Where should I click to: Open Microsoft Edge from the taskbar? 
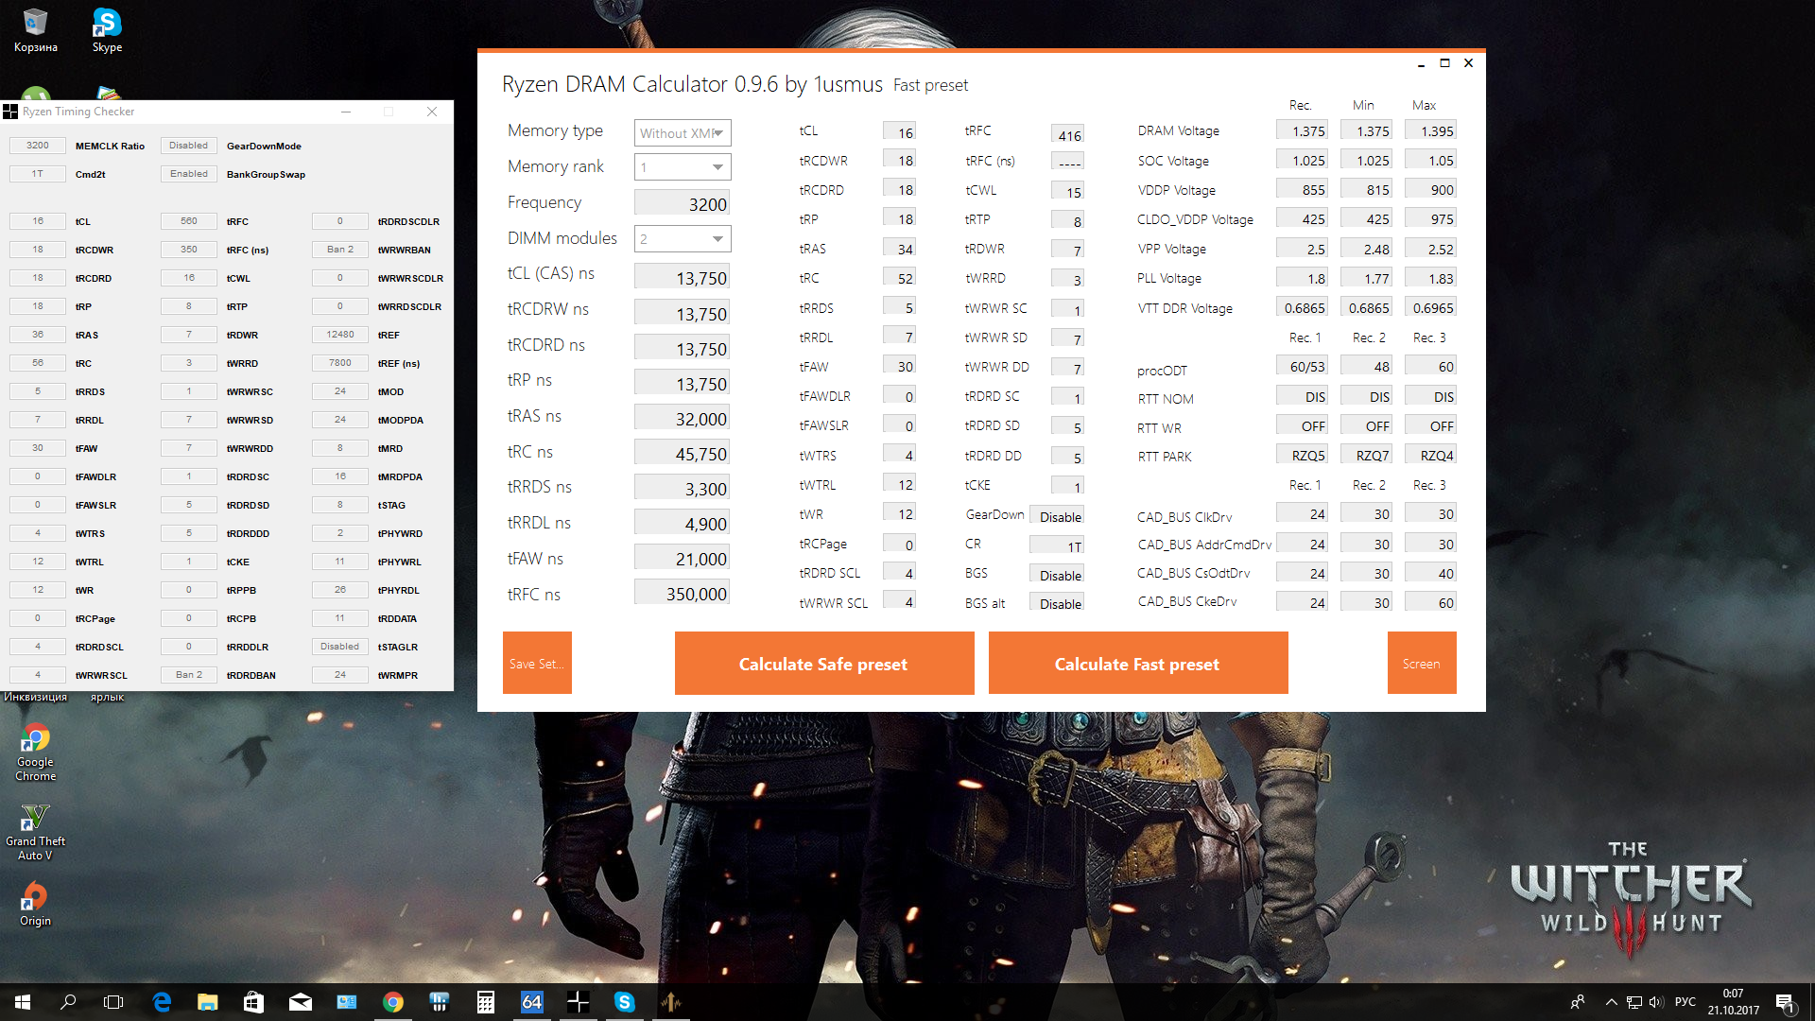pos(162,1002)
